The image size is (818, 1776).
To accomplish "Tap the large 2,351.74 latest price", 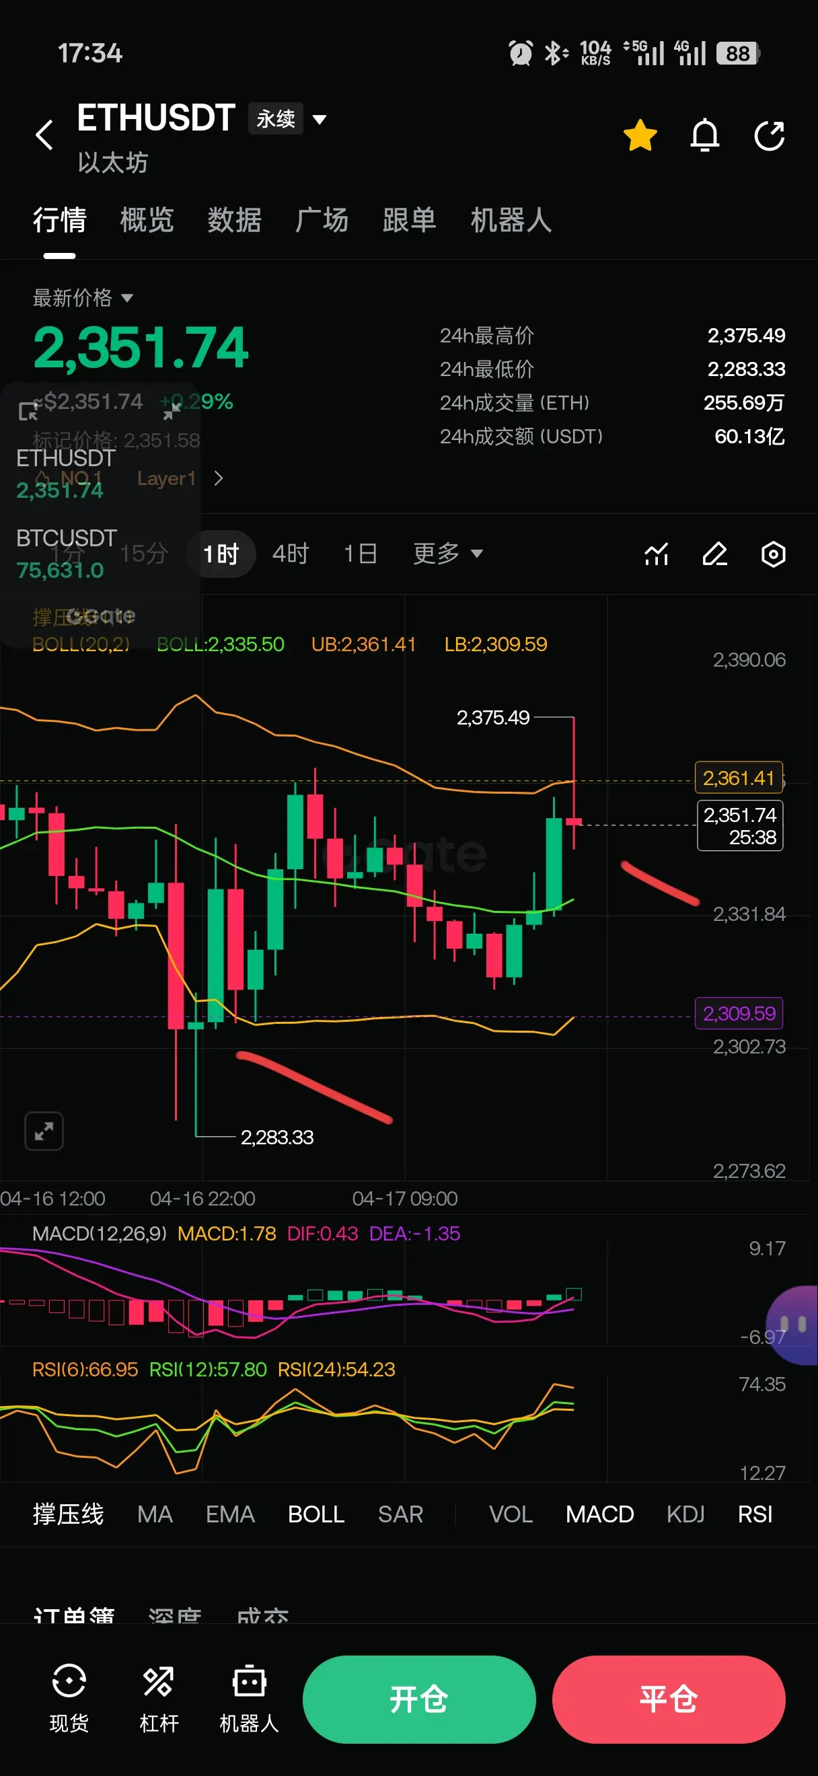I will tap(141, 348).
